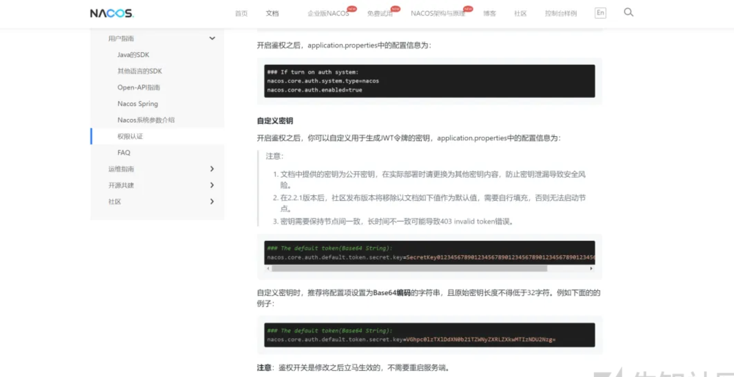Image resolution: width=734 pixels, height=377 pixels.
Task: Open the 博客 nav link
Action: [489, 13]
